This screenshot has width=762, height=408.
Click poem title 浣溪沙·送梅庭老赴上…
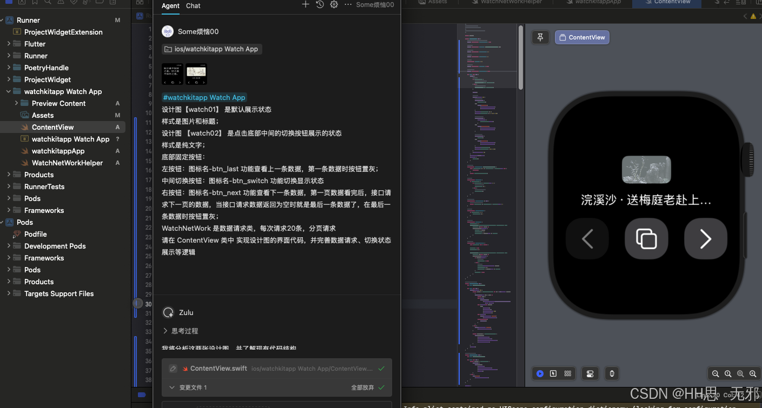tap(646, 200)
